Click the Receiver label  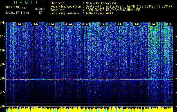tap(57, 10)
